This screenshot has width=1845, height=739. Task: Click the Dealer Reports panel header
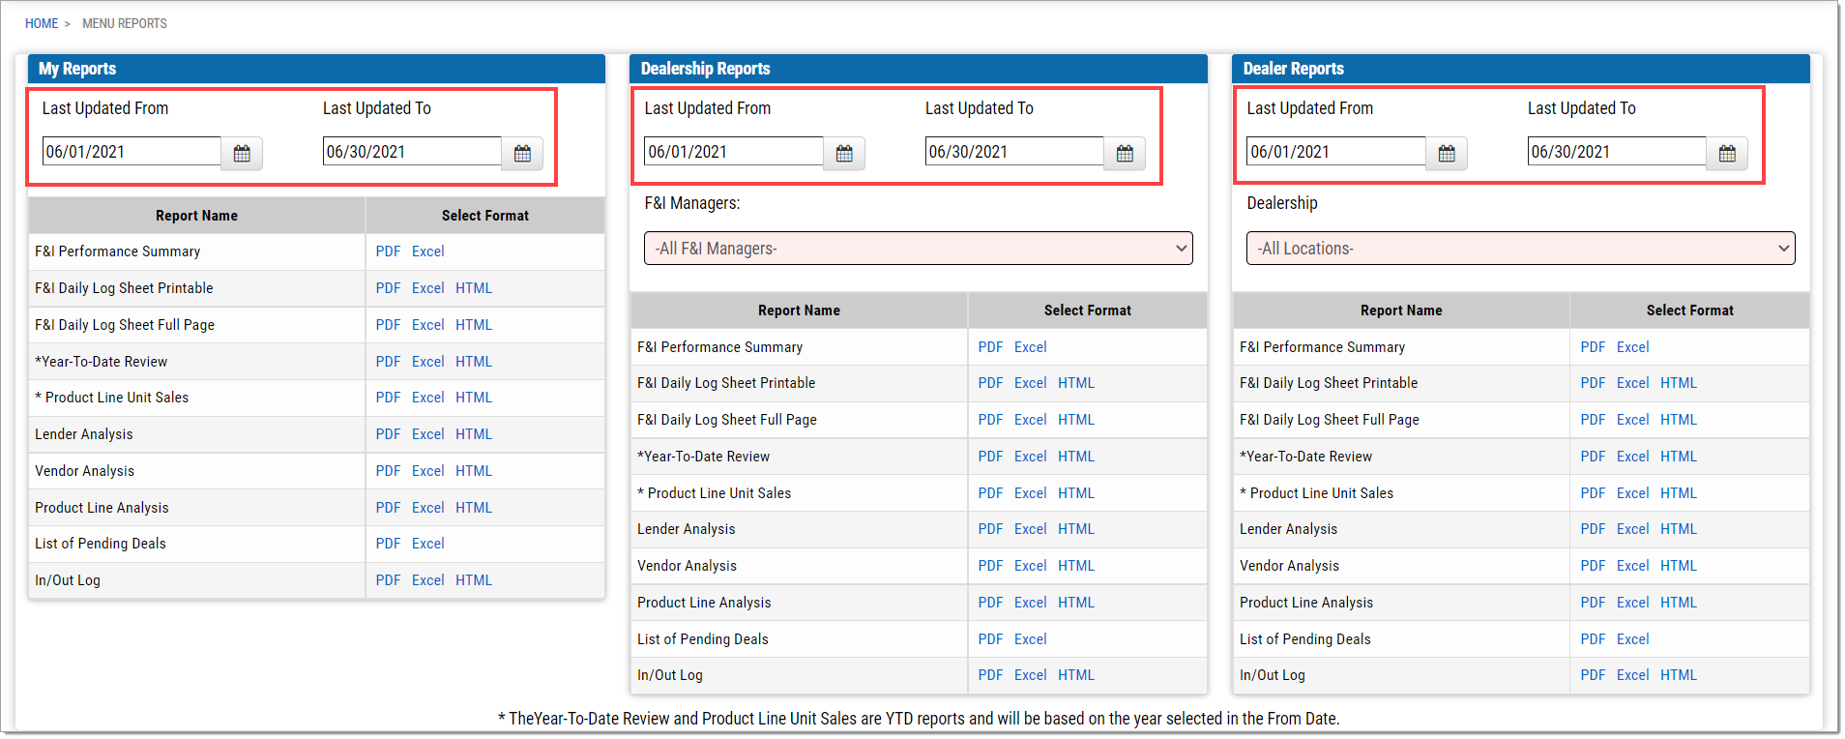1521,69
